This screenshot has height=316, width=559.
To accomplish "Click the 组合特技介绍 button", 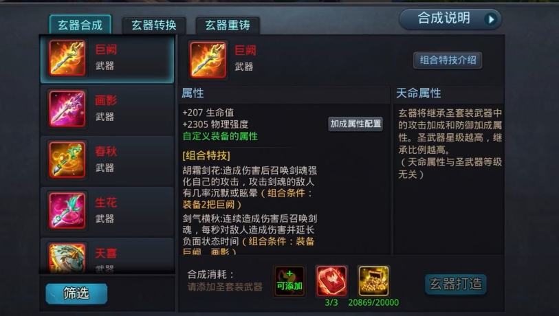I will [x=448, y=60].
